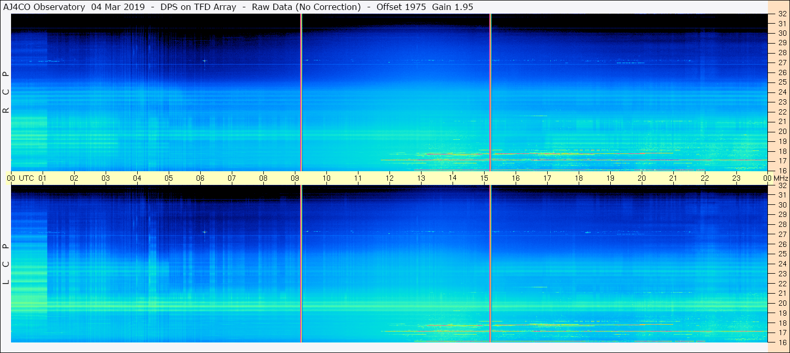The width and height of the screenshot is (790, 353).
Task: Click the 27 MHz tick of LCP panel
Action: (782, 234)
